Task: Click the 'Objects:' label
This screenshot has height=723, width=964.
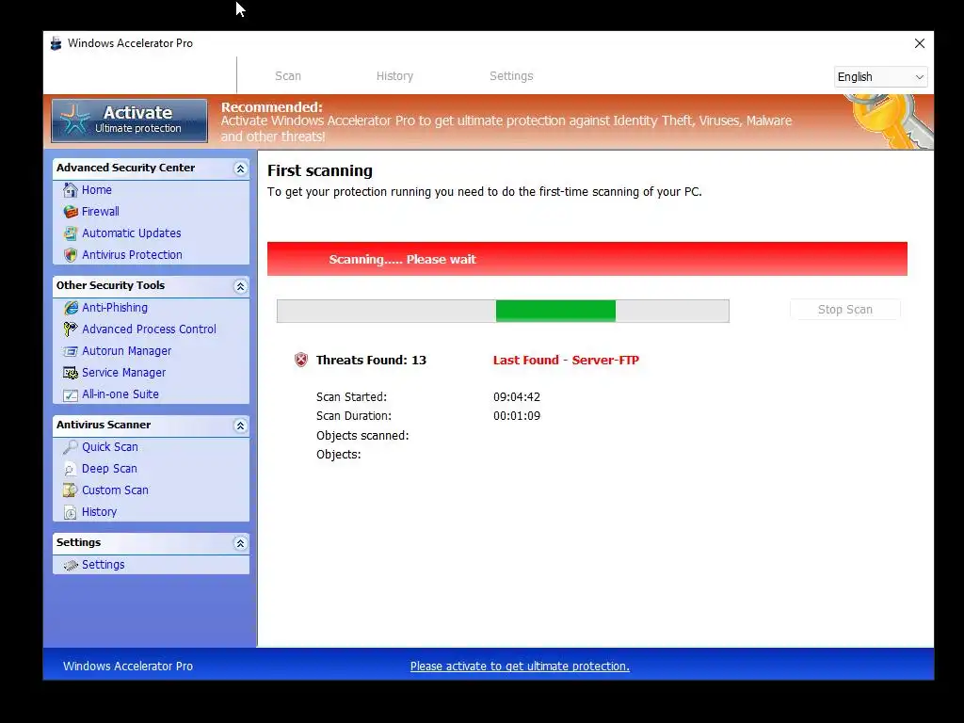Action: click(x=338, y=455)
